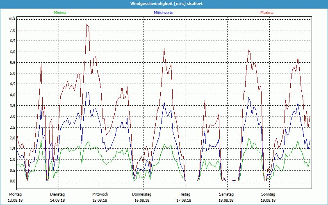Click the Montag day label
This screenshot has height=205, width=328.
[x=16, y=194]
